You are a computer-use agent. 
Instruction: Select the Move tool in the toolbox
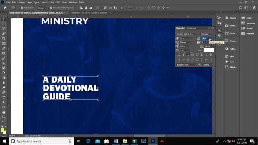tap(4, 19)
